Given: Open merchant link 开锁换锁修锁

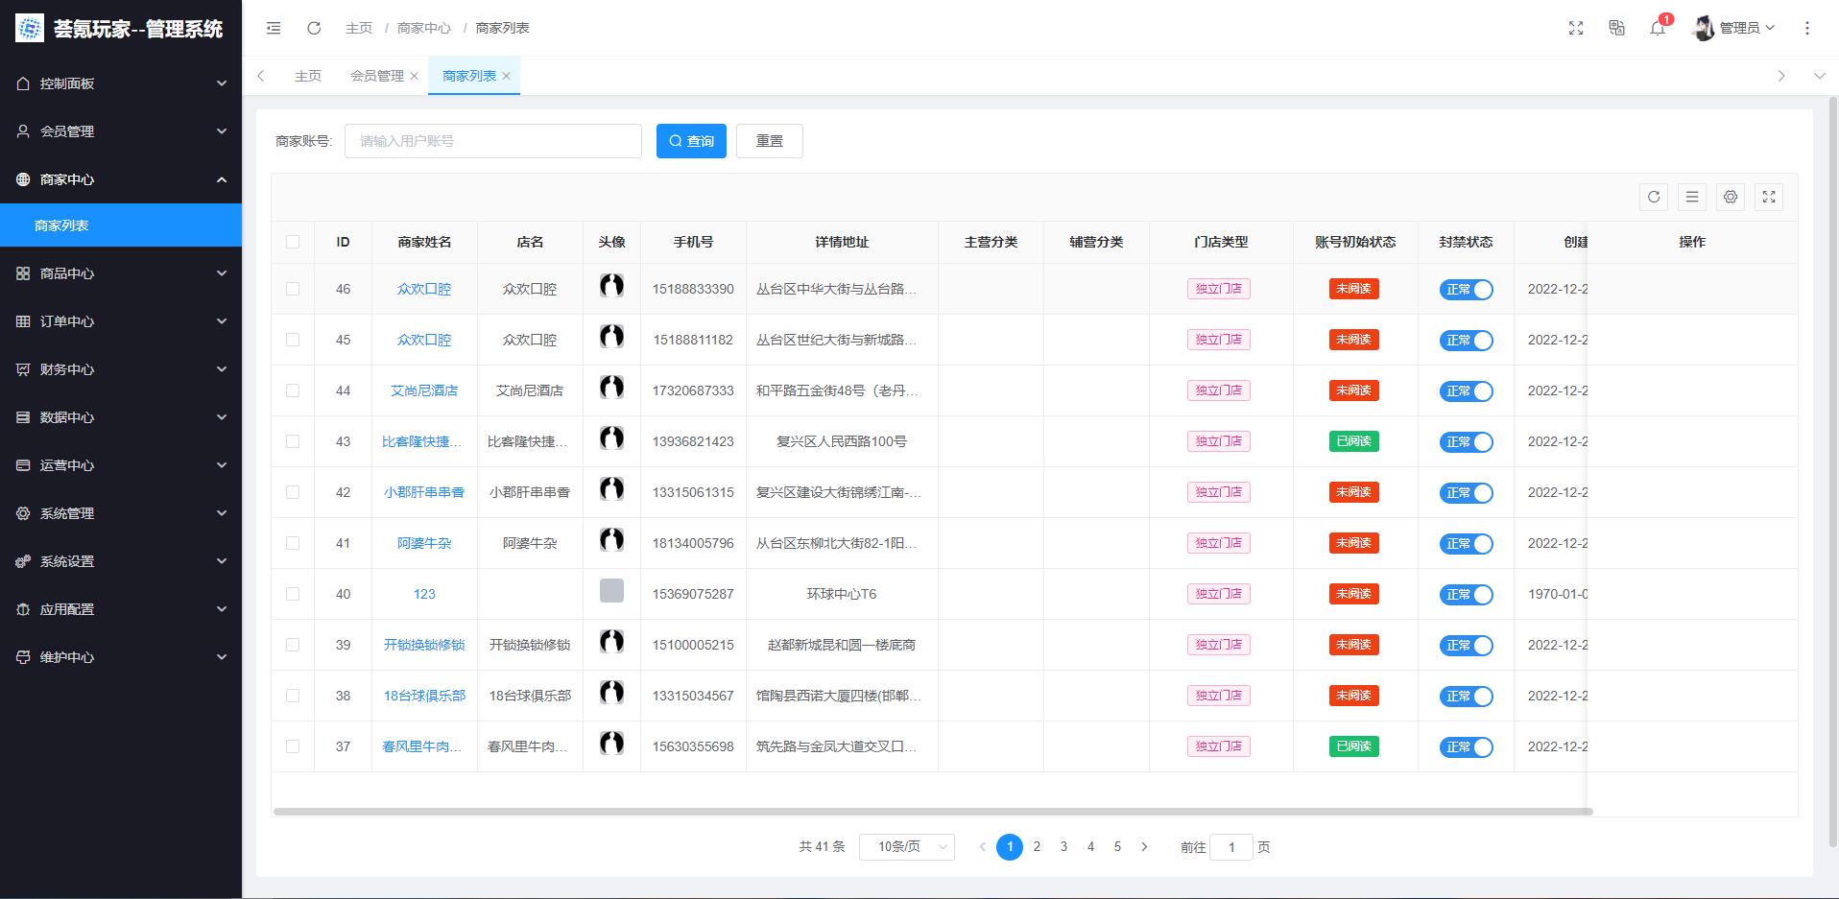Looking at the screenshot, I should tap(424, 645).
